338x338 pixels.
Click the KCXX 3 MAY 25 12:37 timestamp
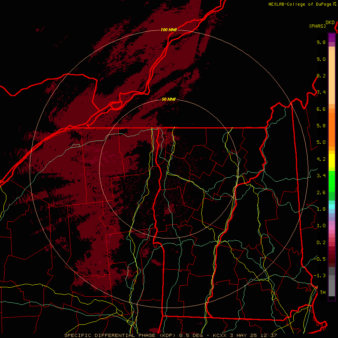pos(245,335)
